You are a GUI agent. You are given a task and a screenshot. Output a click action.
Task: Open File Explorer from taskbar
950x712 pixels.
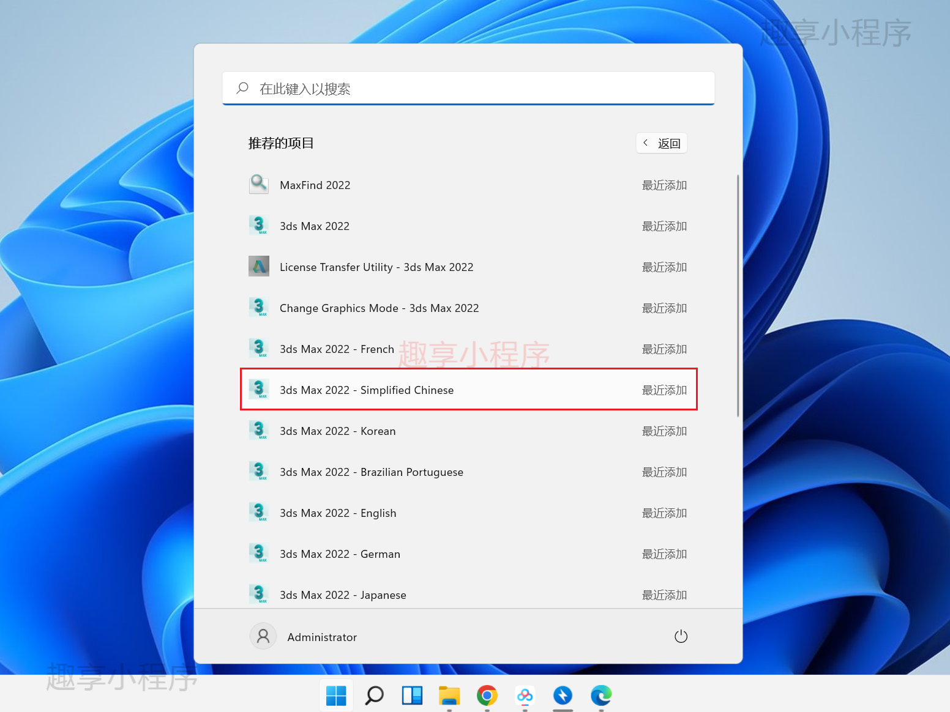(449, 695)
